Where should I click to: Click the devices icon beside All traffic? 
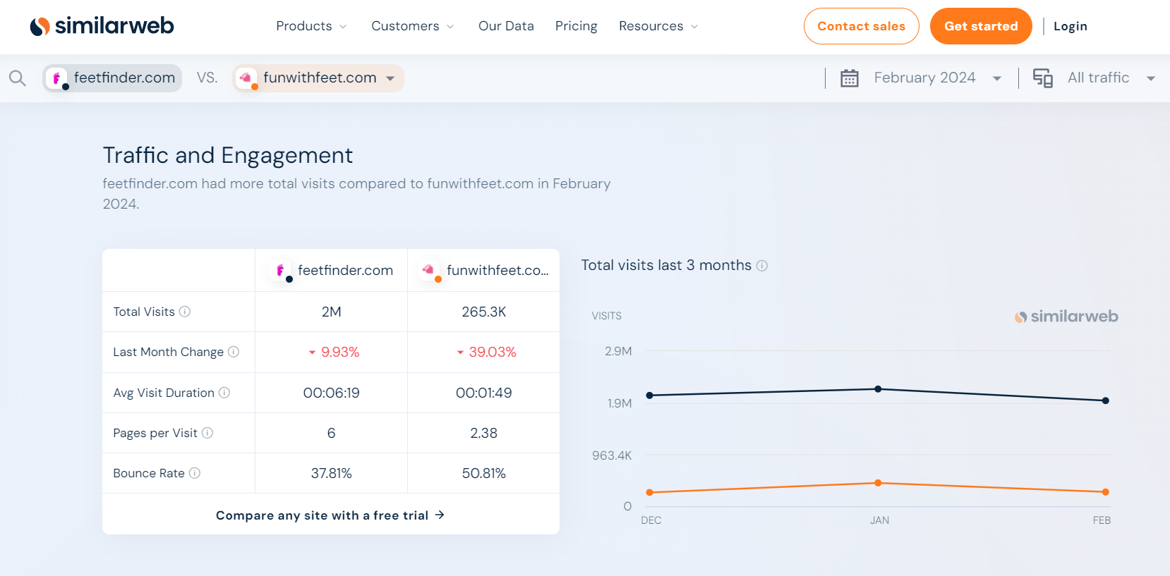1043,78
